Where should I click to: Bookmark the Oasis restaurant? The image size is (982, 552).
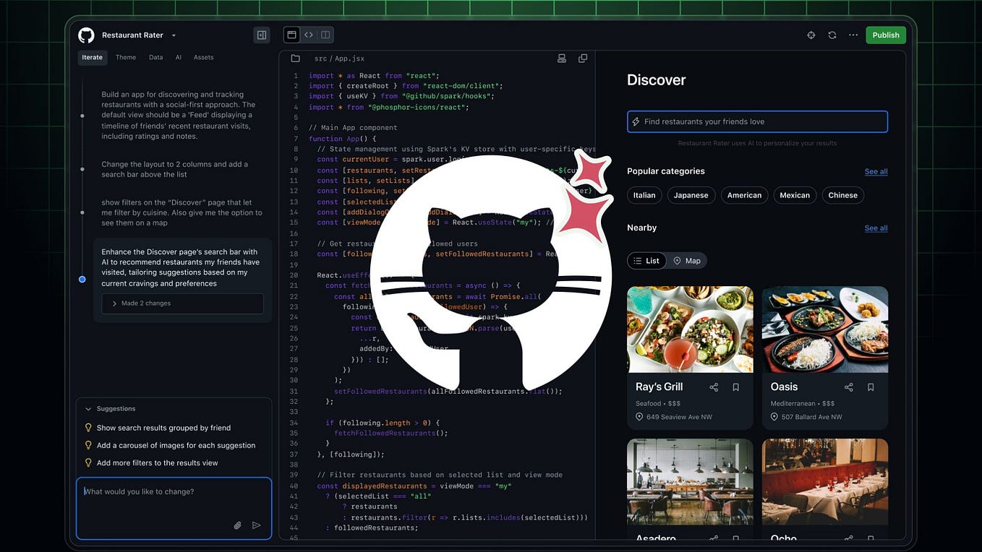point(871,387)
